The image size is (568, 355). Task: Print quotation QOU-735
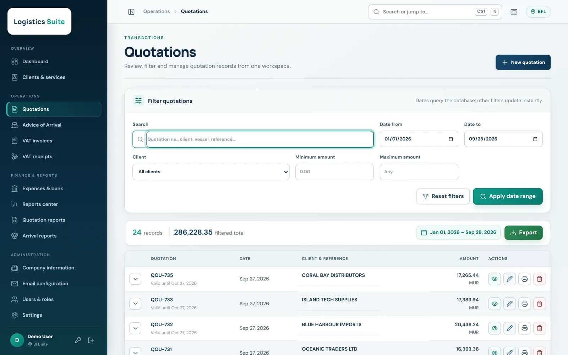click(x=524, y=279)
